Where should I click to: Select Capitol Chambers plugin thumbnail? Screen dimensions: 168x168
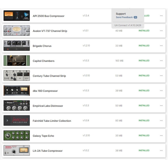point(17,60)
